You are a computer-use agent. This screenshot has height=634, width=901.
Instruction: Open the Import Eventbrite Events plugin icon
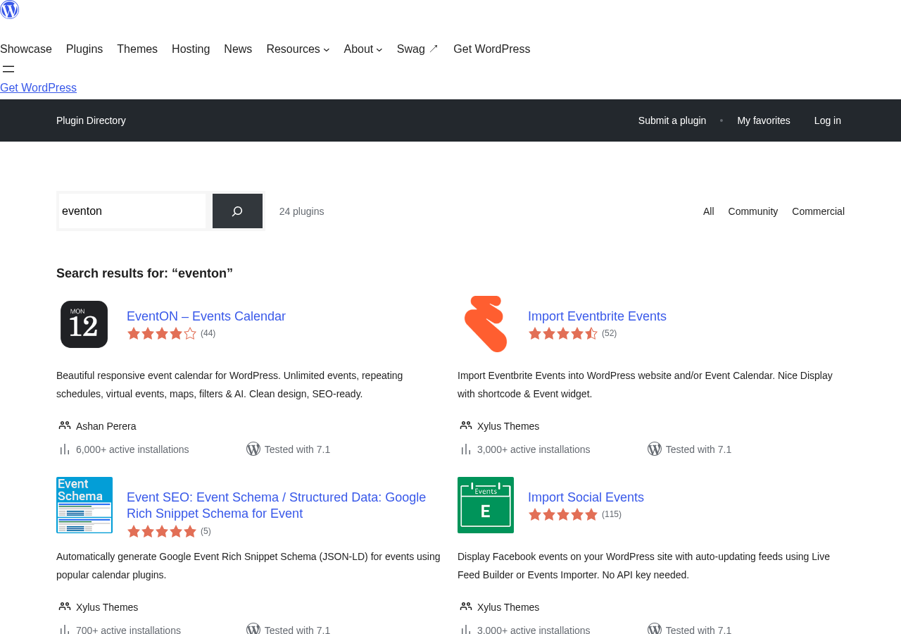[x=486, y=324]
